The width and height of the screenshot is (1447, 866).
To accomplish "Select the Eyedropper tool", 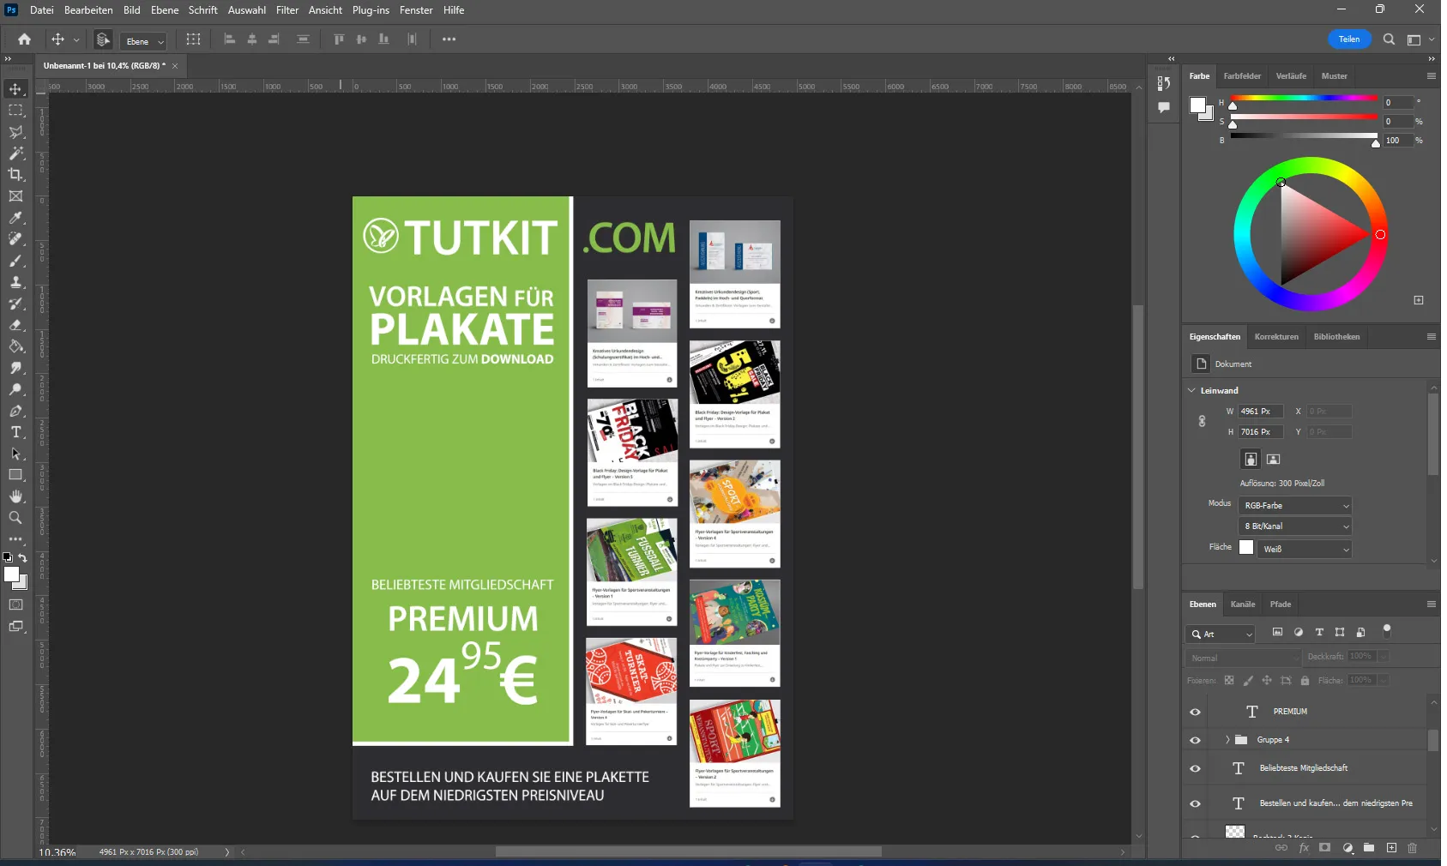I will tap(15, 218).
